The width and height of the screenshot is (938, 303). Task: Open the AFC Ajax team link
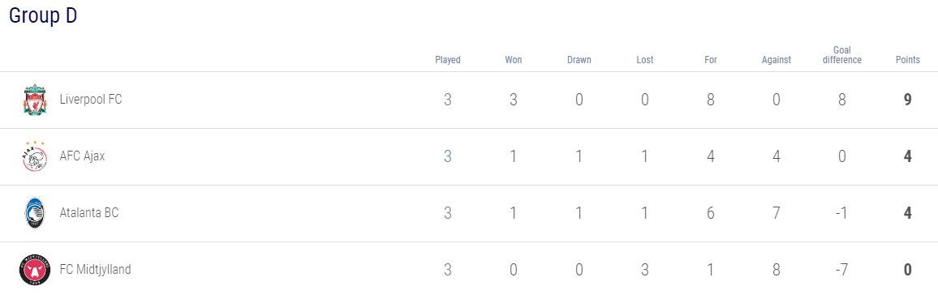tap(83, 156)
